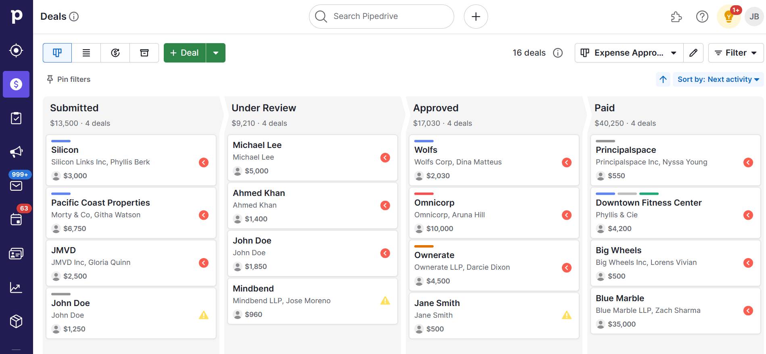Click the info icon next to Deals title
This screenshot has height=354, width=766.
(74, 17)
